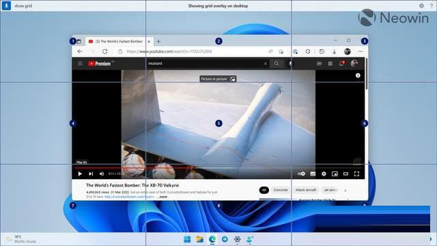The width and height of the screenshot is (437, 246).
Task: Select the Jet aircraft chip
Action: [x=330, y=190]
